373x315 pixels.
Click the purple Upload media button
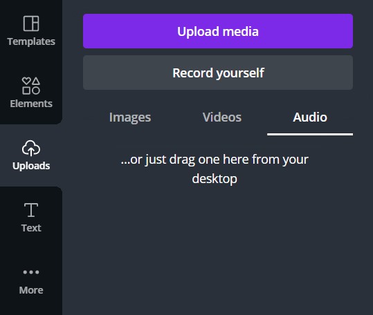pyautogui.click(x=218, y=31)
